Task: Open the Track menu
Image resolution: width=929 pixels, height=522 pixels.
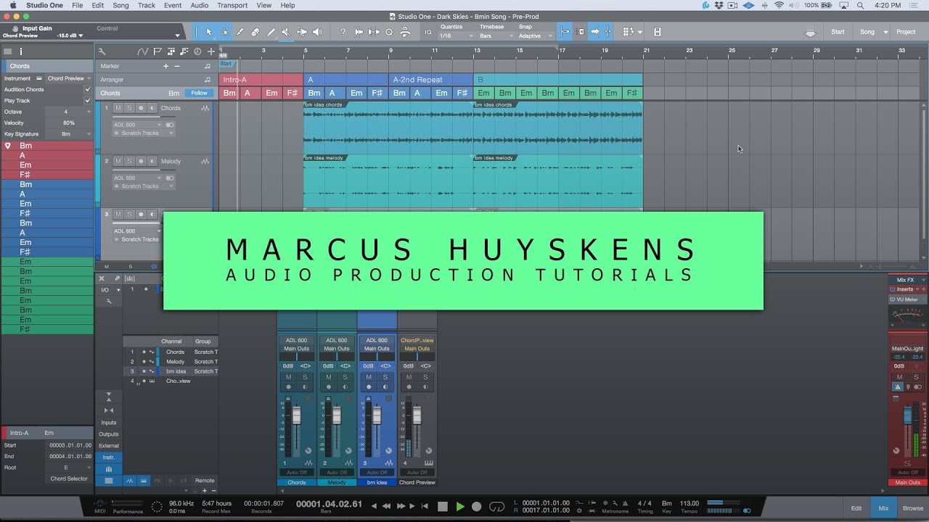Action: point(147,5)
